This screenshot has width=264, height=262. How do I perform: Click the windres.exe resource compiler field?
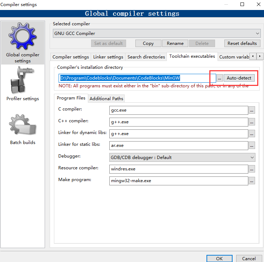[179, 169]
